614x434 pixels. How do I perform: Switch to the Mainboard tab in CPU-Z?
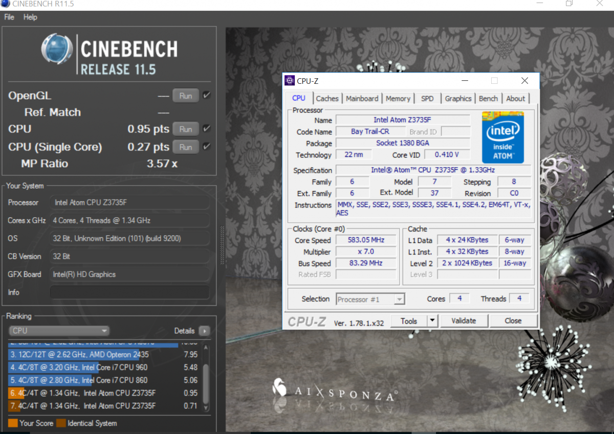tap(362, 99)
